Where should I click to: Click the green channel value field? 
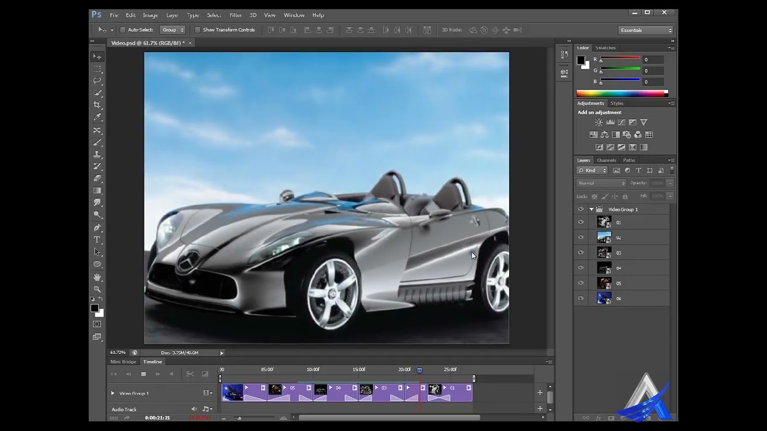pyautogui.click(x=653, y=71)
